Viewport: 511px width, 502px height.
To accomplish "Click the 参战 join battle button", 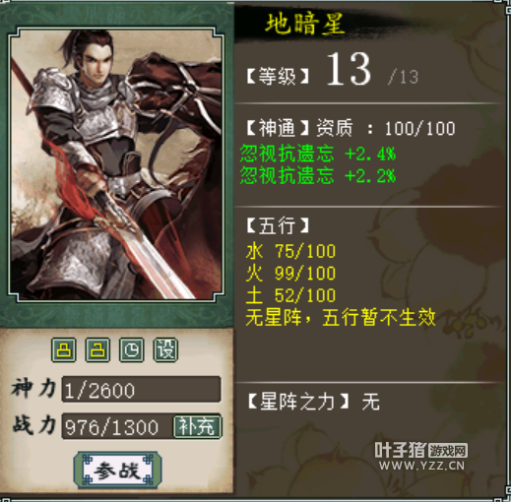I will [x=117, y=470].
